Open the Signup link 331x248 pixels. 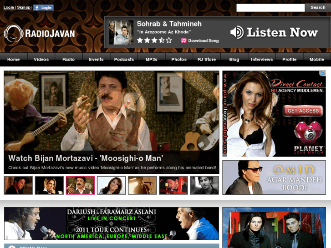(x=24, y=7)
